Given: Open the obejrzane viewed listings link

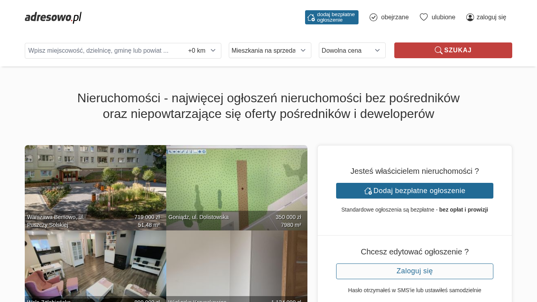Looking at the screenshot, I should (395, 17).
